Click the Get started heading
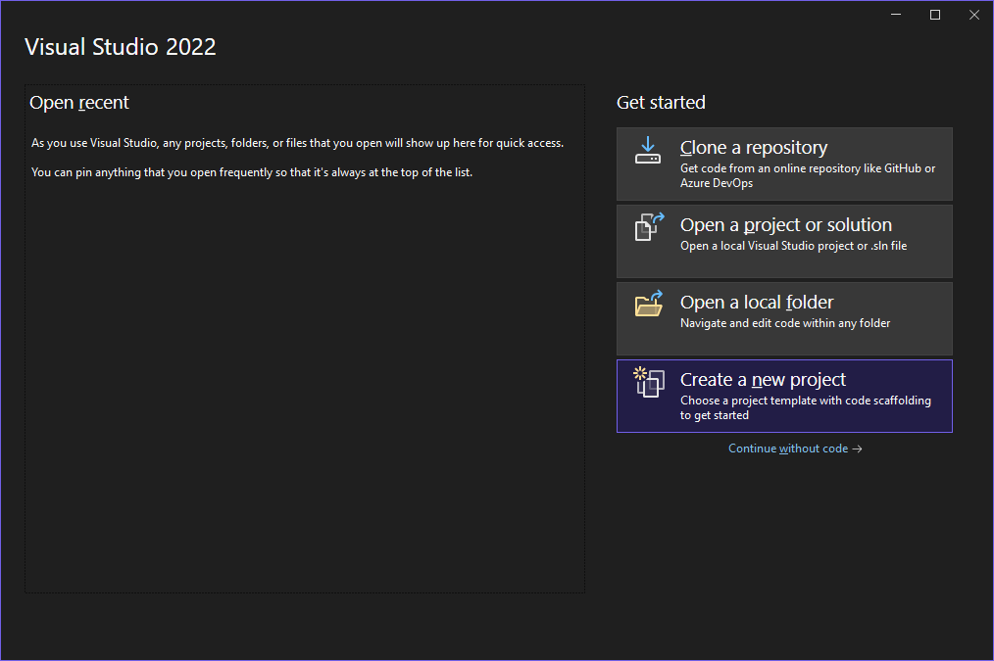 [x=661, y=103]
